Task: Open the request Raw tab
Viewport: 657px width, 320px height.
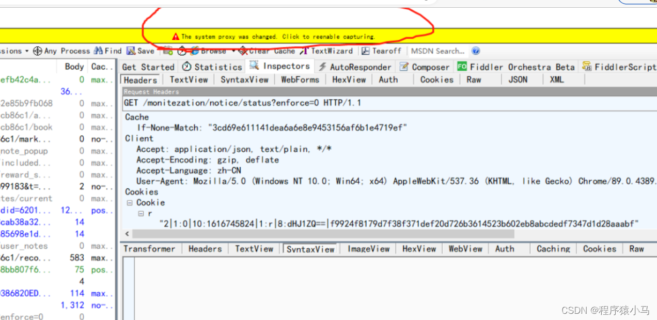Action: pos(474,79)
